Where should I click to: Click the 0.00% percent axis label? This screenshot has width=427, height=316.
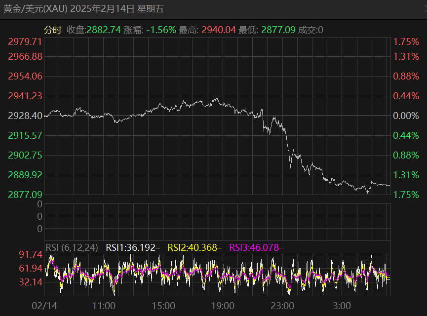[406, 116]
